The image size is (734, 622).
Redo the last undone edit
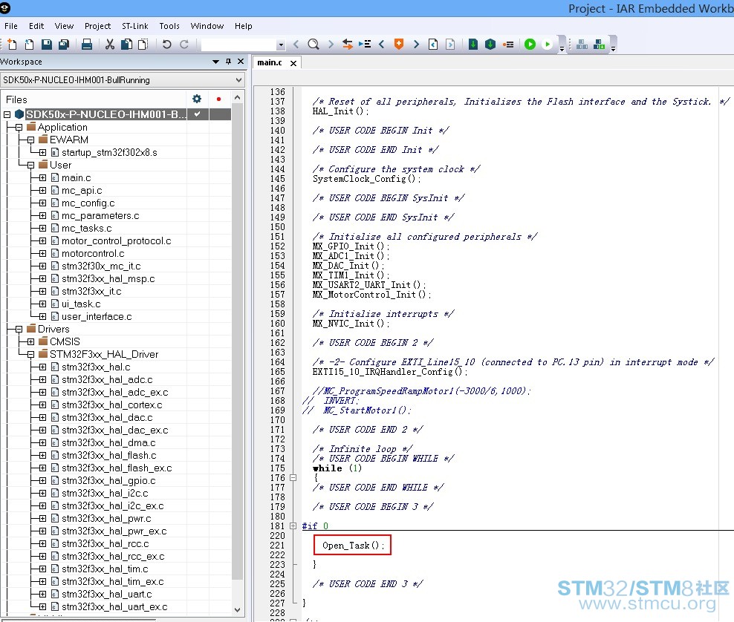coord(184,45)
